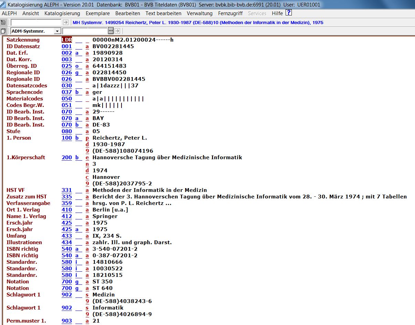Click the record icon beside top input field
Screen dimensions: 415x325
[3, 22]
